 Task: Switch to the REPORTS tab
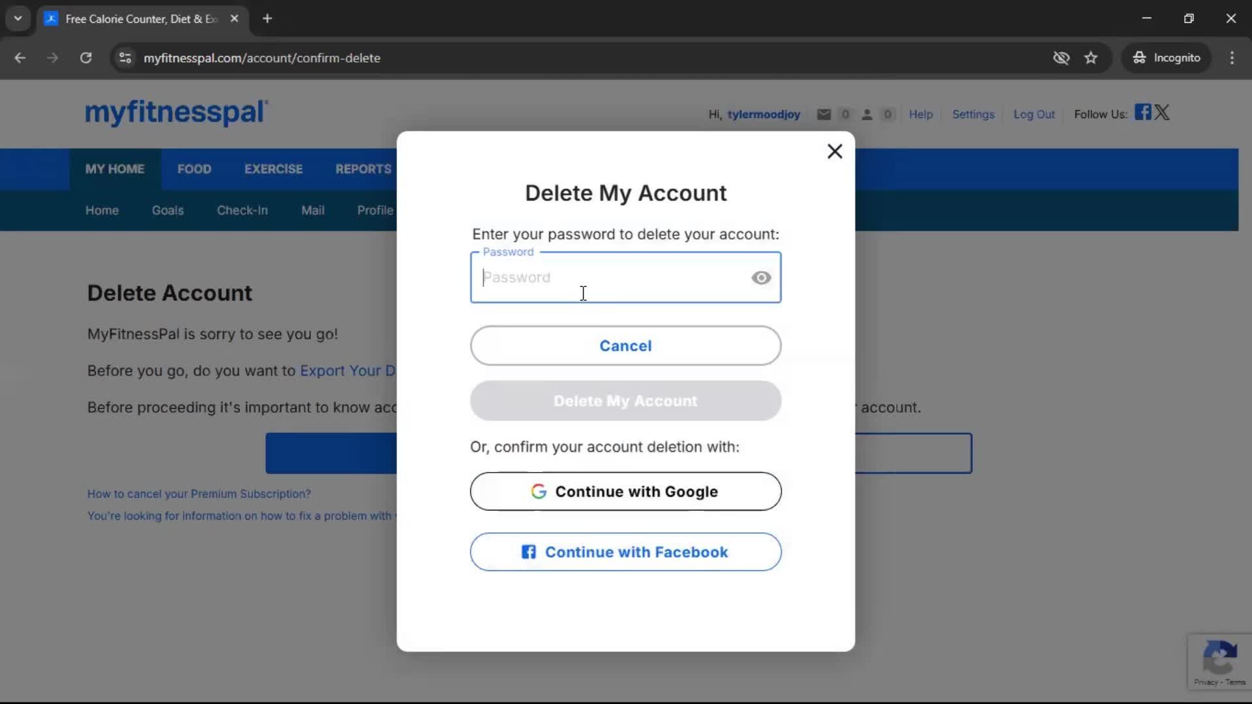tap(363, 169)
